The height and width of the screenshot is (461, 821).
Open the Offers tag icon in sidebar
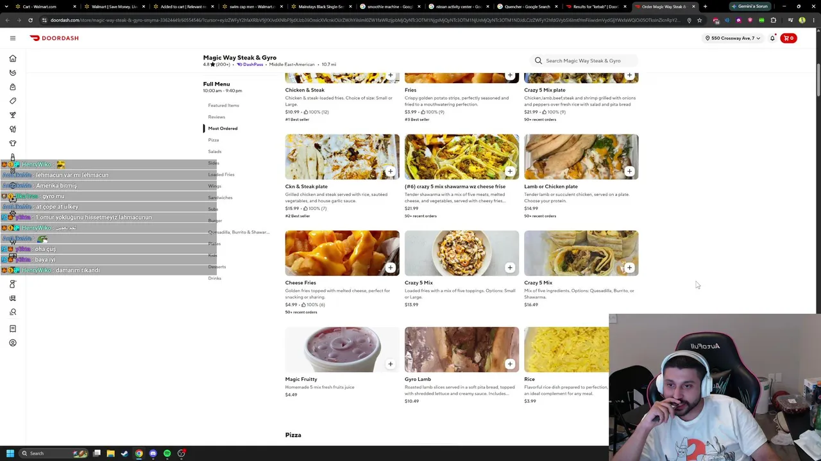pos(12,101)
